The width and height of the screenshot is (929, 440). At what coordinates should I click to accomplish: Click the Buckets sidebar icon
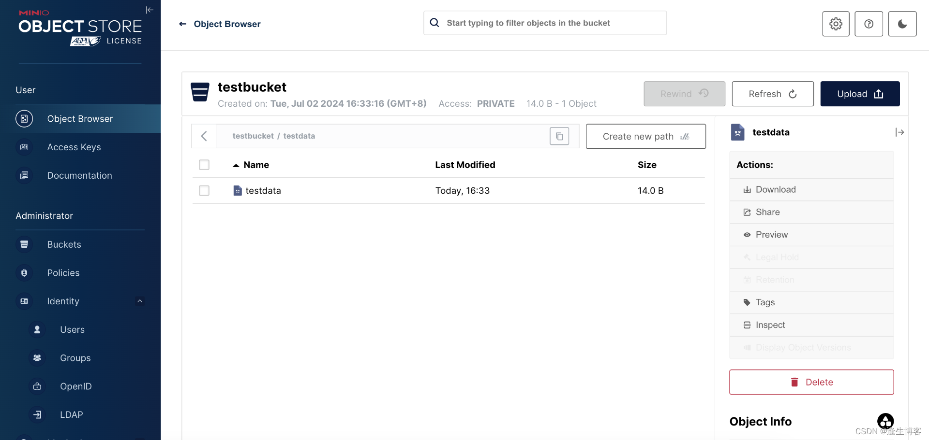point(24,244)
